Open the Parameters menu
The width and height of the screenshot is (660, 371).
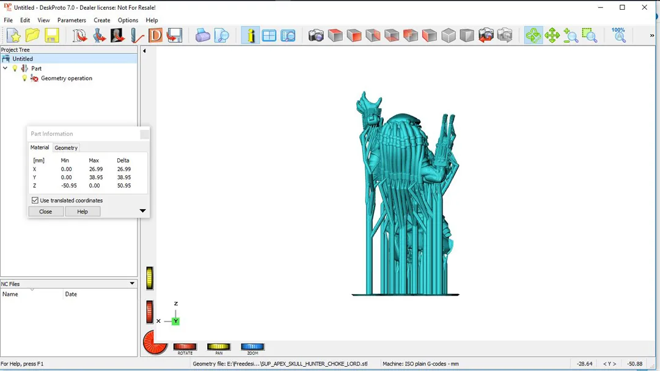(x=71, y=20)
